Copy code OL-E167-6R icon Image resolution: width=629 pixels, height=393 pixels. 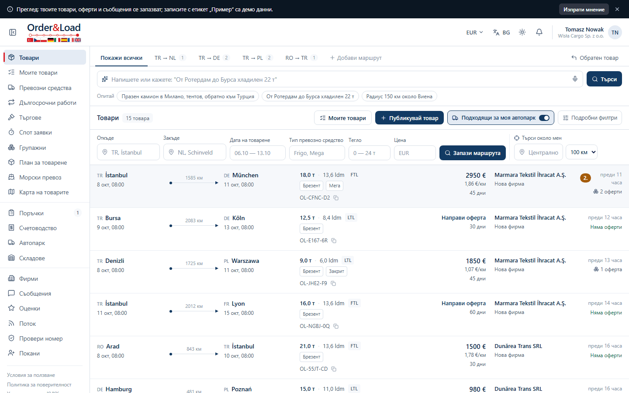pos(334,241)
